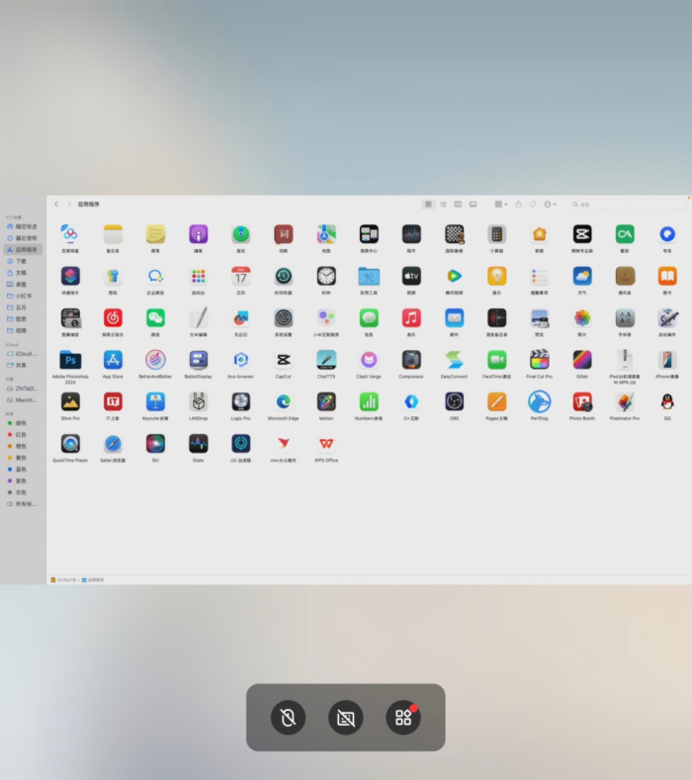
Task: Open Logic Pro app
Action: pyautogui.click(x=241, y=401)
